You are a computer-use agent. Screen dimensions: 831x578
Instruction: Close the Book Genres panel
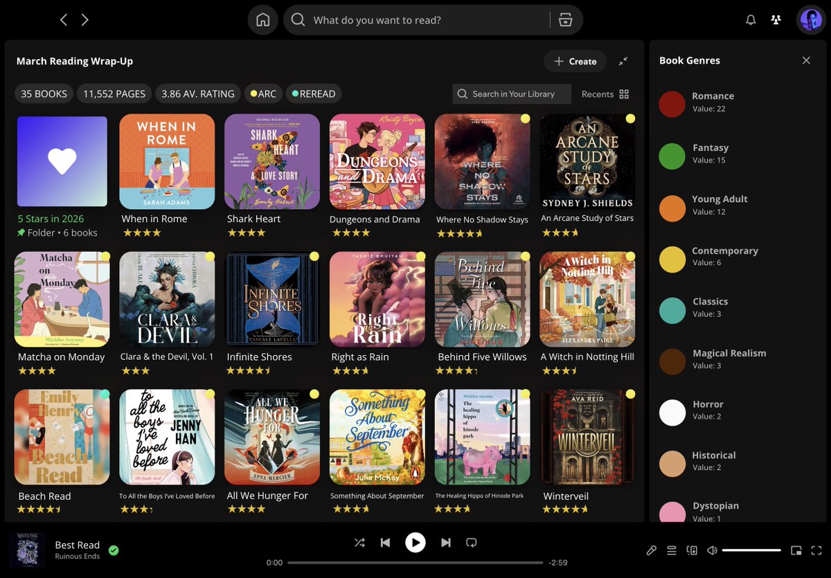(806, 60)
